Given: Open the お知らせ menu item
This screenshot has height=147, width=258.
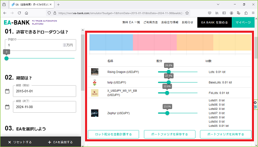Looking at the screenshot, I should 187,22.
